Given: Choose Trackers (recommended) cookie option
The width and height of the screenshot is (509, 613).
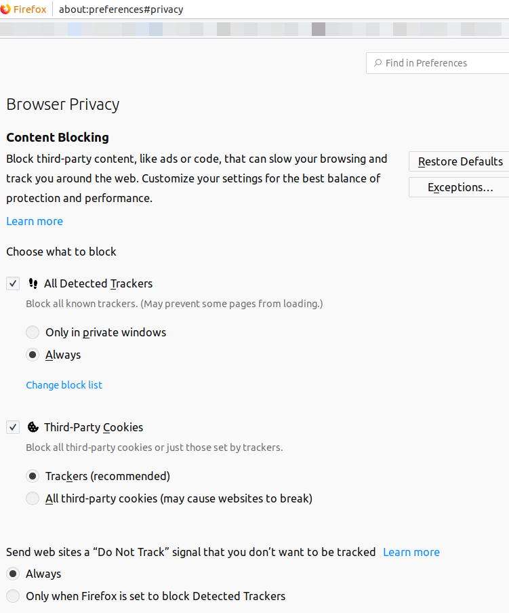Looking at the screenshot, I should [x=33, y=476].
